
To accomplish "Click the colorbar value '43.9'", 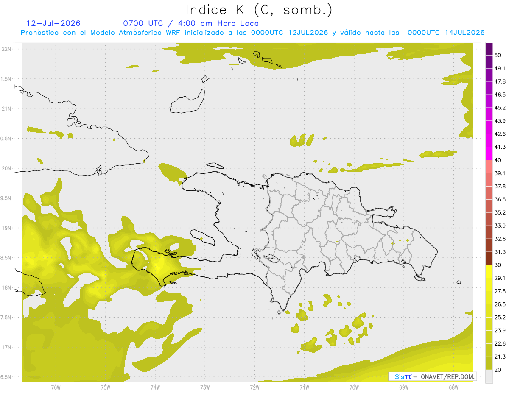I will point(500,121).
